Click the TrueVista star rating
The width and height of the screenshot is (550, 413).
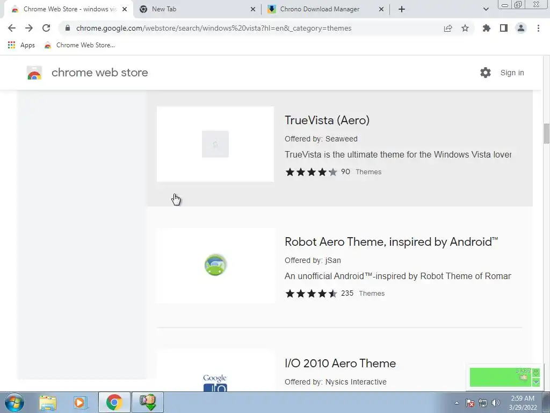[x=311, y=172]
